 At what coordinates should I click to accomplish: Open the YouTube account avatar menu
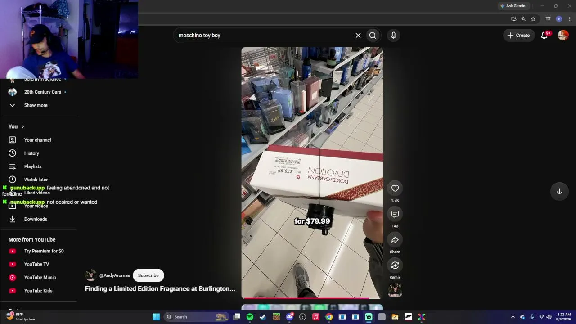pos(563,35)
